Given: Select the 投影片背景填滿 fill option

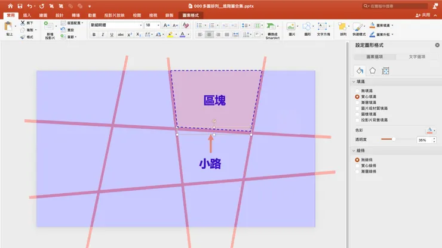Looking at the screenshot, I should [357, 120].
